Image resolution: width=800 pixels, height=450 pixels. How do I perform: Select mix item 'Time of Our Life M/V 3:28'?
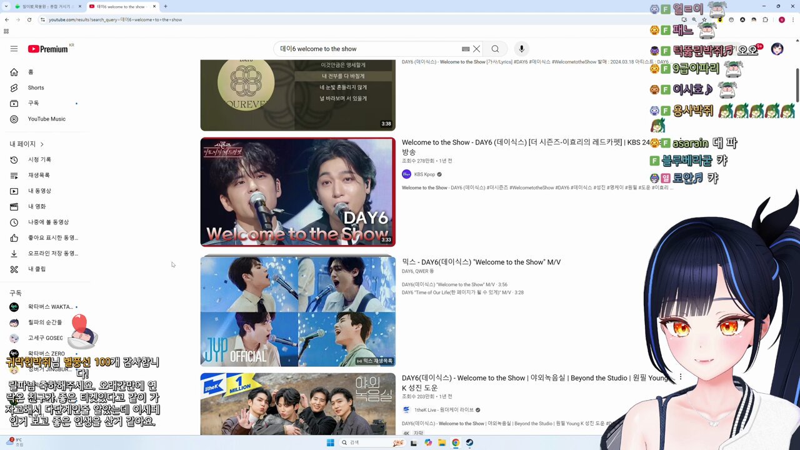pos(462,292)
